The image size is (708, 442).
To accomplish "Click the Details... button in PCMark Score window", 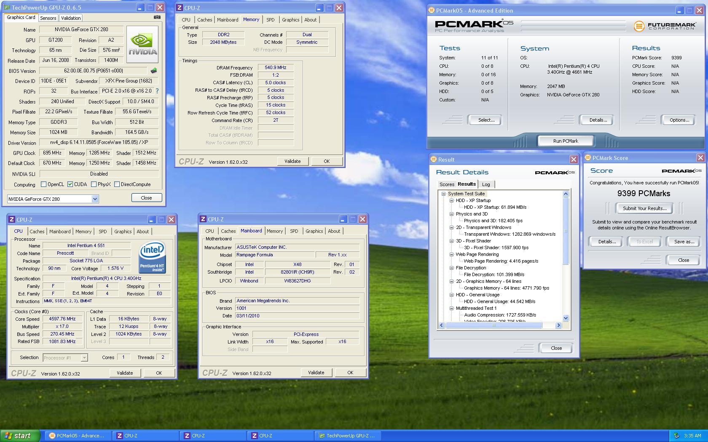I will click(607, 242).
